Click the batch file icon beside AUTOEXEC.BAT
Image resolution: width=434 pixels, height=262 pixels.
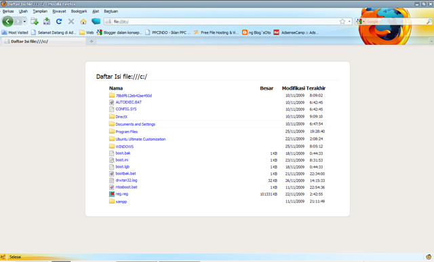coord(111,102)
